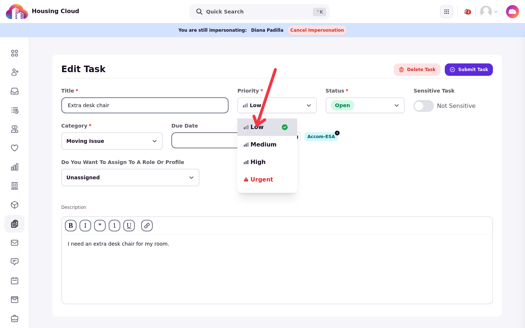The height and width of the screenshot is (328, 525).
Task: Click the Housing Cloud logo
Action: click(x=17, y=12)
